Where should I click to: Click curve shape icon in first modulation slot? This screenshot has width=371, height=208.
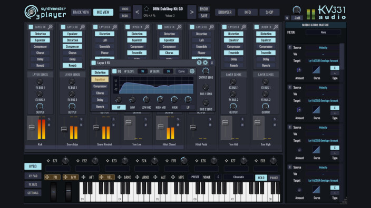click(316, 70)
